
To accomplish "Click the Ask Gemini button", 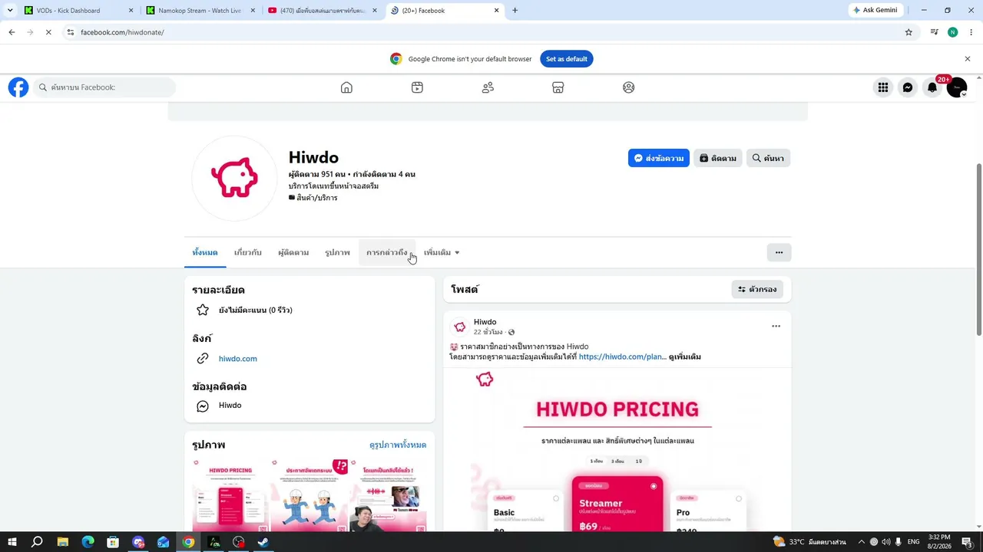I will (875, 10).
